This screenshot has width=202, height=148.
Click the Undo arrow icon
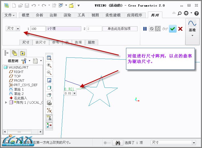(34, 5)
